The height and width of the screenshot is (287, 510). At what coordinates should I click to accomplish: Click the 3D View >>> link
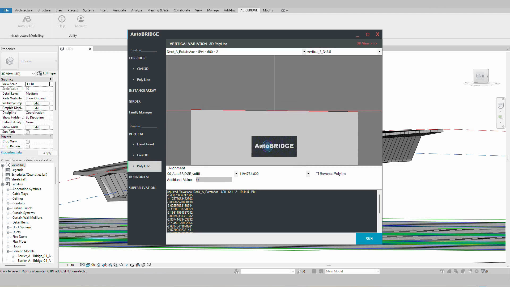coord(367,43)
